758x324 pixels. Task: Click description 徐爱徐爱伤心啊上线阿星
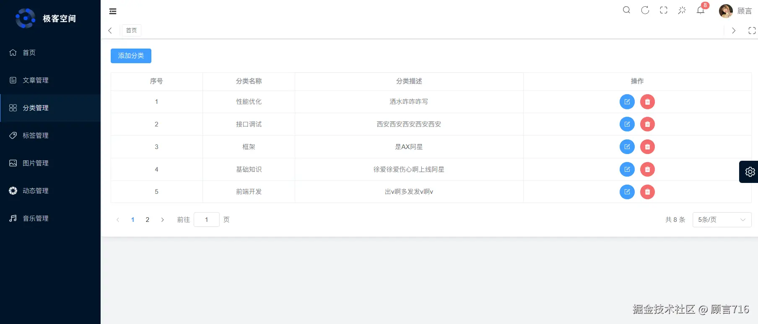click(x=409, y=170)
